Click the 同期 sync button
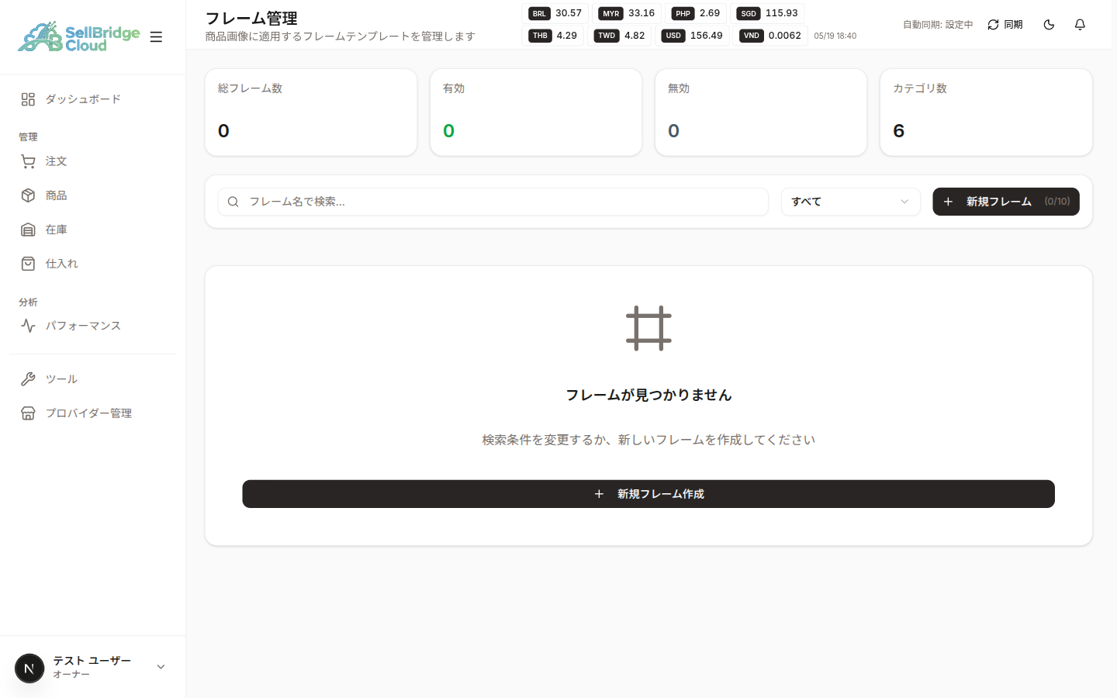Screen dimensions: 1117x698 (1005, 25)
